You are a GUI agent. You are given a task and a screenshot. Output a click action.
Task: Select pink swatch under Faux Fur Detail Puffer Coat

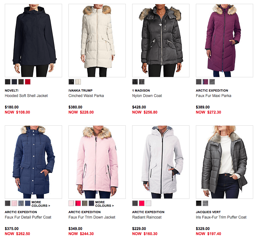pyautogui.click(x=14, y=203)
